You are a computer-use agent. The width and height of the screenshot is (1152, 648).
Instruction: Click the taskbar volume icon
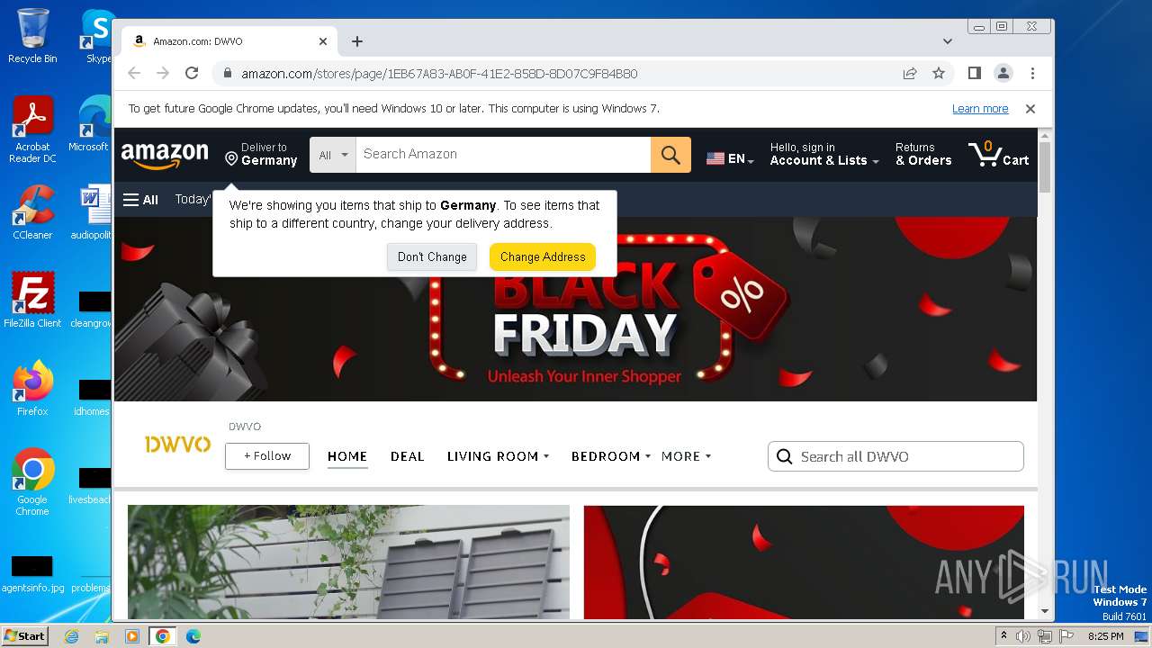1023,636
